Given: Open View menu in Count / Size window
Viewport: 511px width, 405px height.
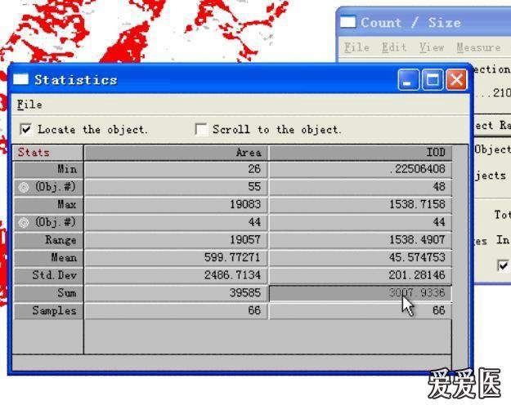Looking at the screenshot, I should point(431,47).
